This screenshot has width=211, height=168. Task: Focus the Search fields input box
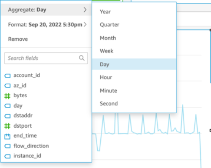(x=46, y=58)
